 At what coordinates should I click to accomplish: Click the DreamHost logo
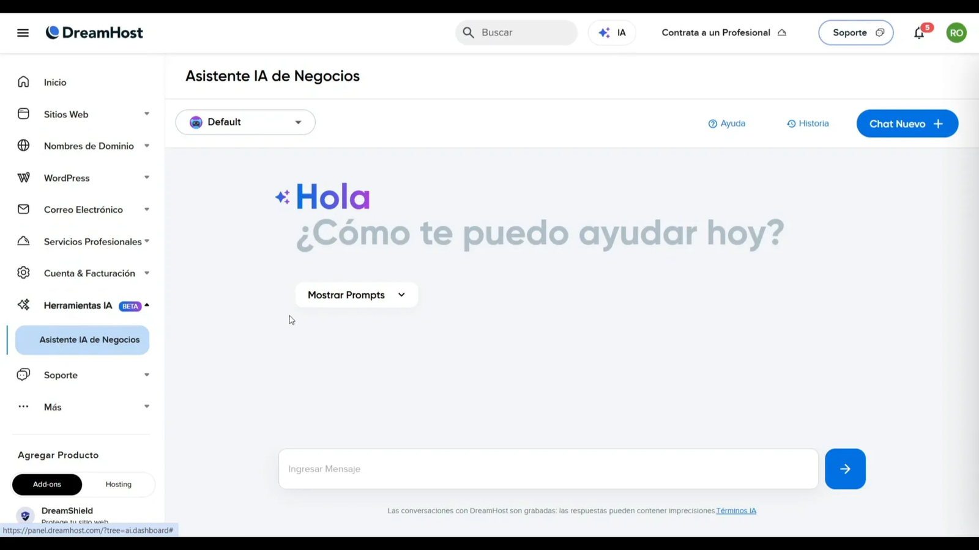pos(94,32)
